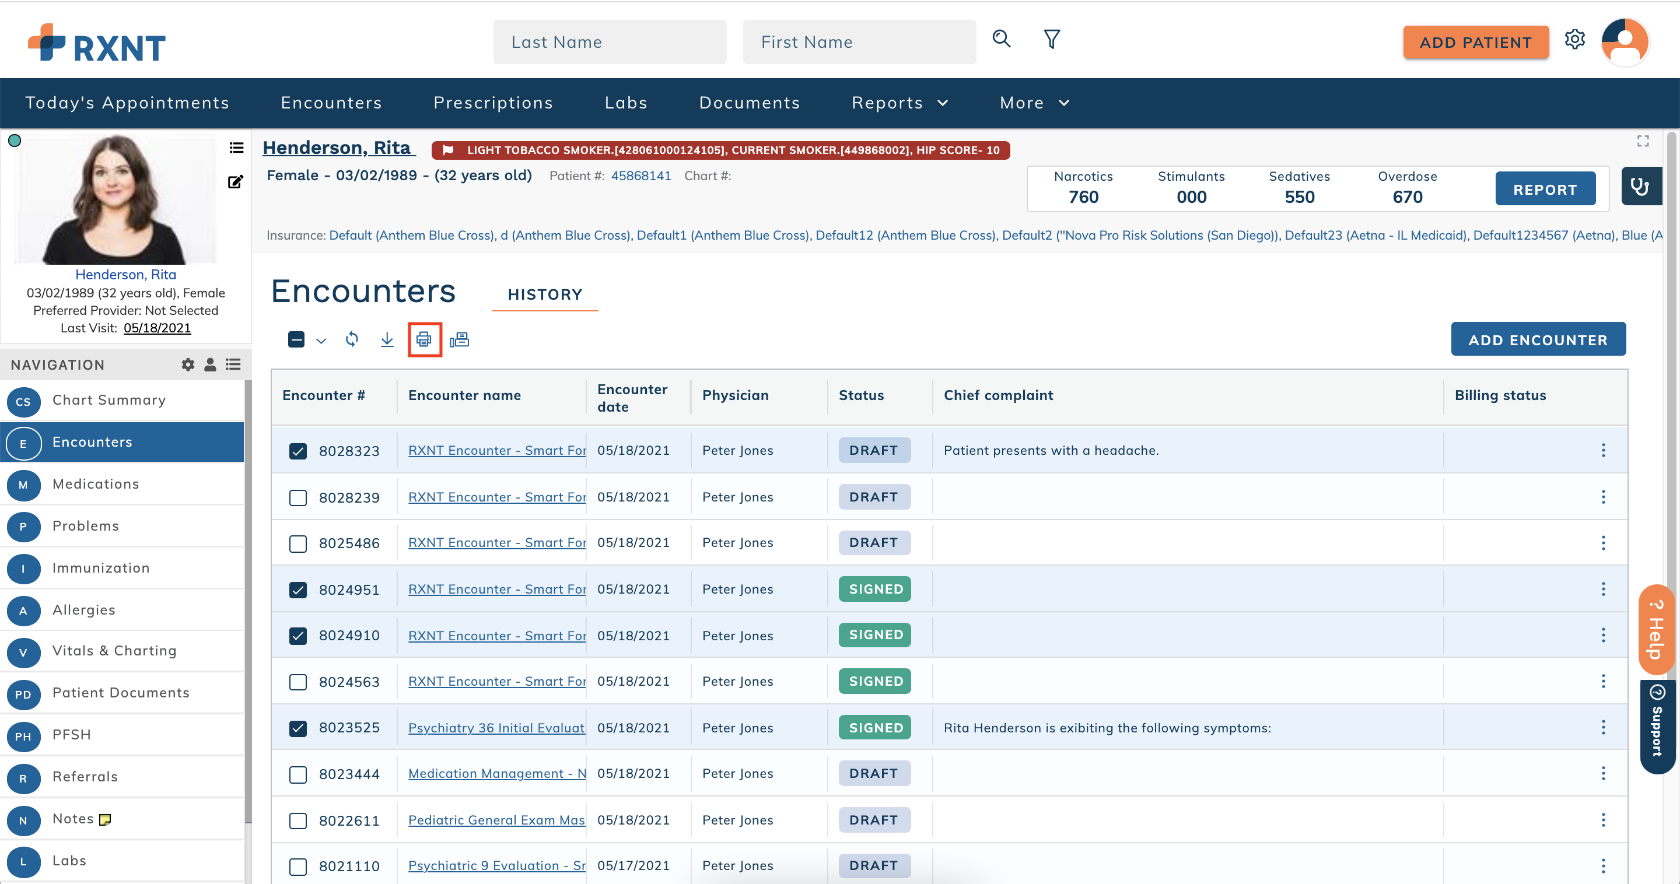Open settings gear in top header
Screen dimensions: 1680x884
tap(1574, 39)
